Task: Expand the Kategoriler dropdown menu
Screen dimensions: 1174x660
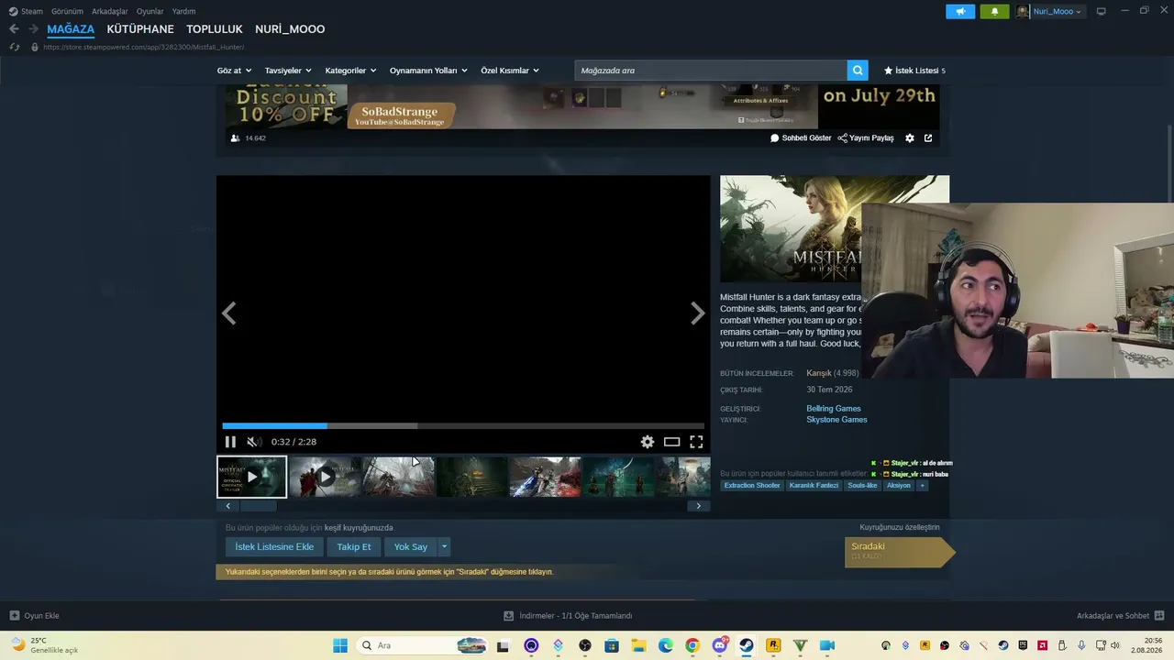Action: tap(350, 71)
